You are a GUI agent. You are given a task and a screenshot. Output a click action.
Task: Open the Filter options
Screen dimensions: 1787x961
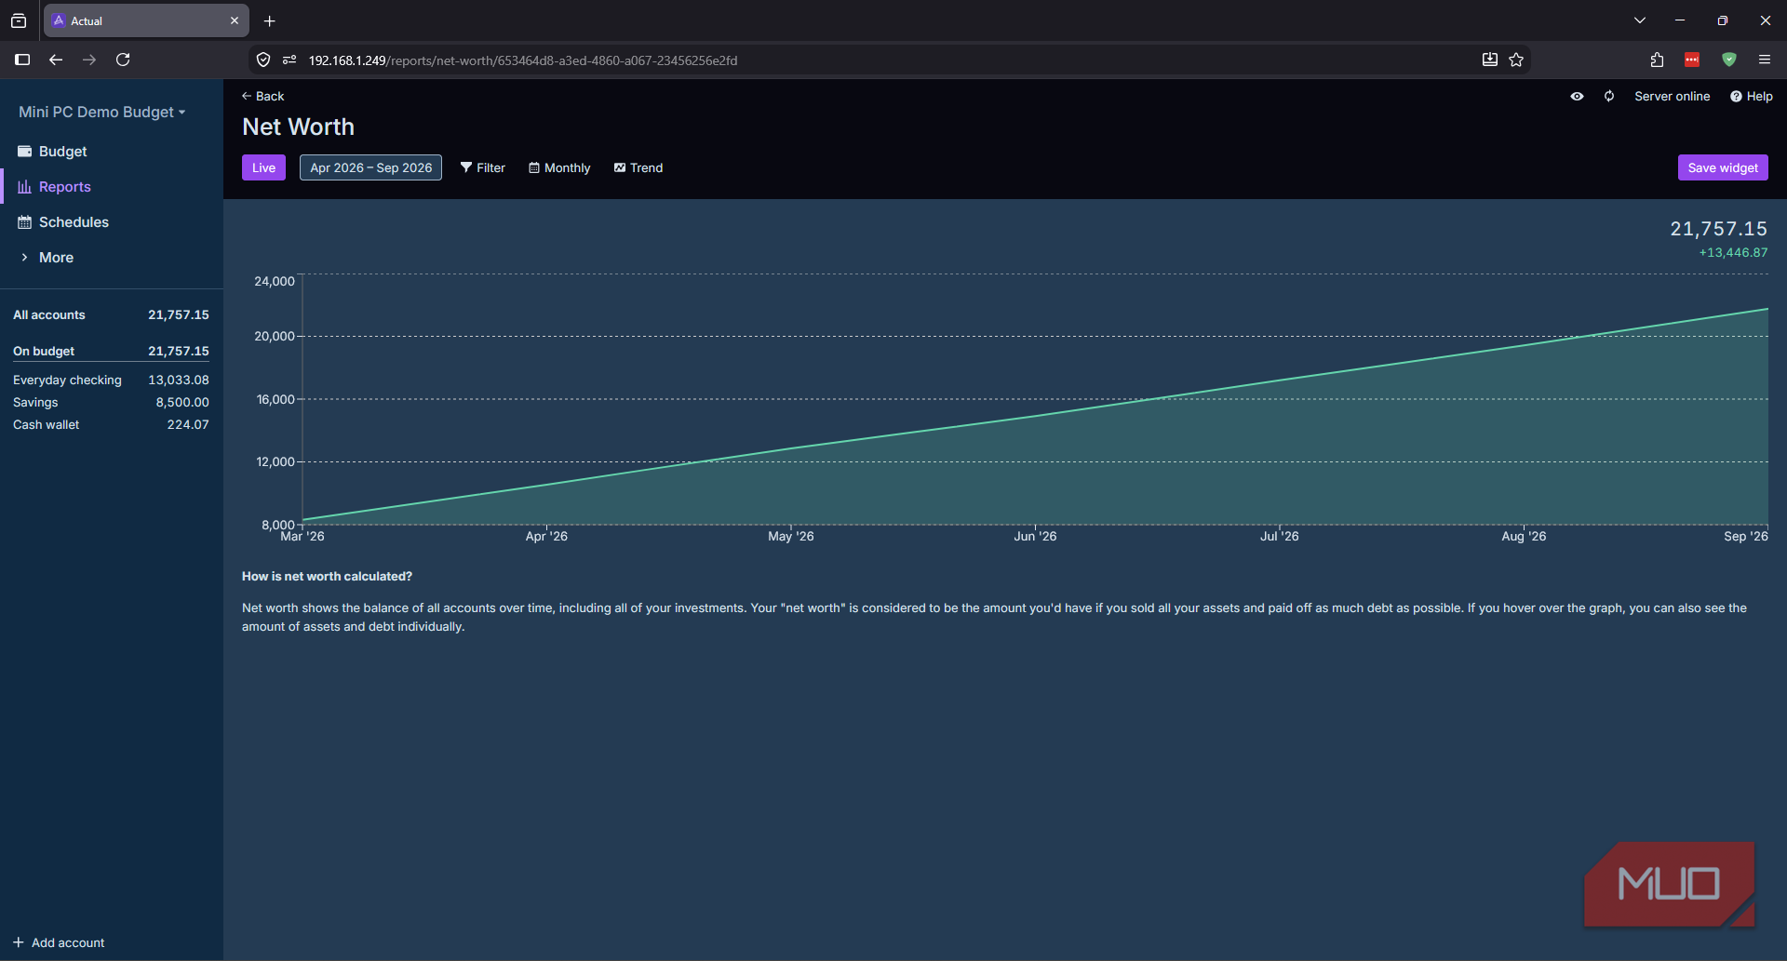point(482,167)
